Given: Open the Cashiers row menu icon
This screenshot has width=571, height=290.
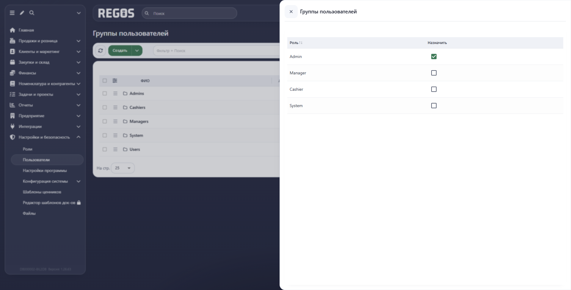Looking at the screenshot, I should [115, 107].
